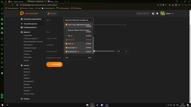Image resolution: width=191 pixels, height=107 pixels.
Task: Reload the page
Action: coord(13,5)
